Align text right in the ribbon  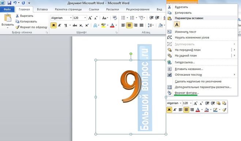click(135, 25)
